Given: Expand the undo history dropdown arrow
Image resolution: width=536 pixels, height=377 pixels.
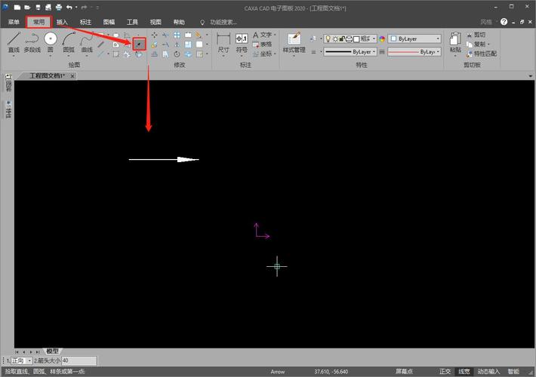Looking at the screenshot, I should click(76, 8).
